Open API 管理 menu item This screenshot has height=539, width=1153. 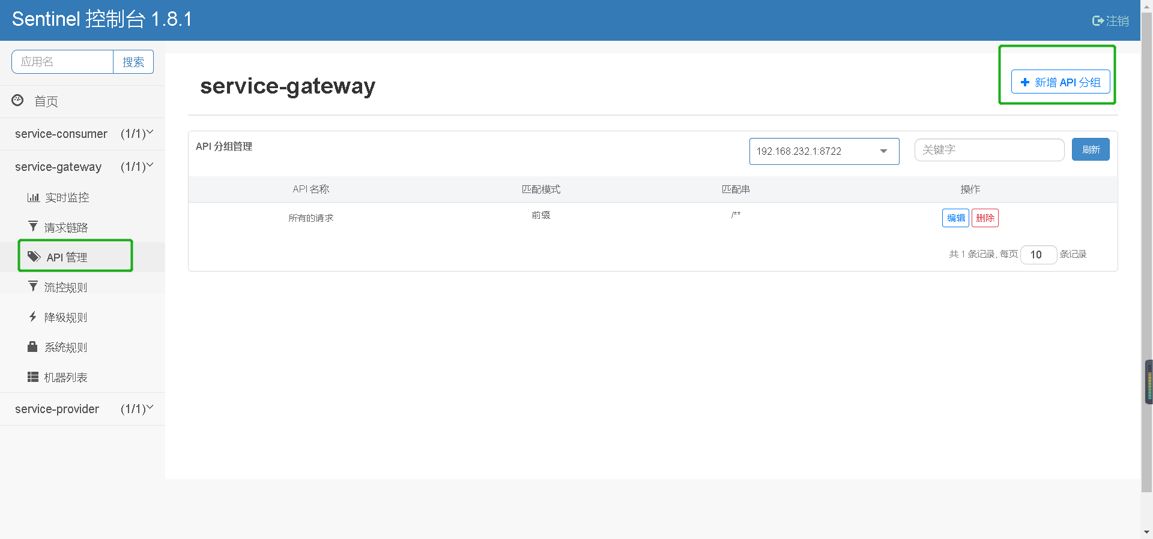(x=82, y=257)
